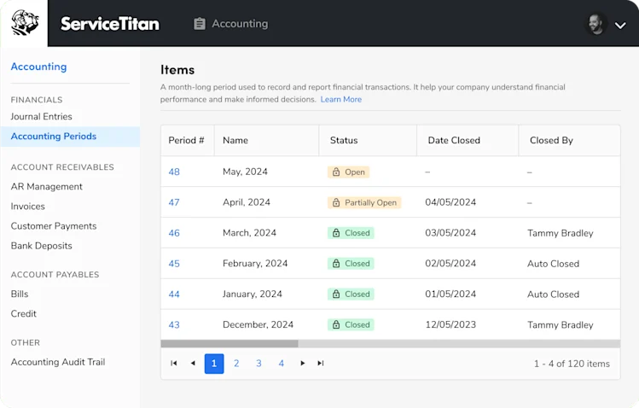Click the Accounting clipboard icon in header
Image resolution: width=639 pixels, height=408 pixels.
(x=200, y=24)
